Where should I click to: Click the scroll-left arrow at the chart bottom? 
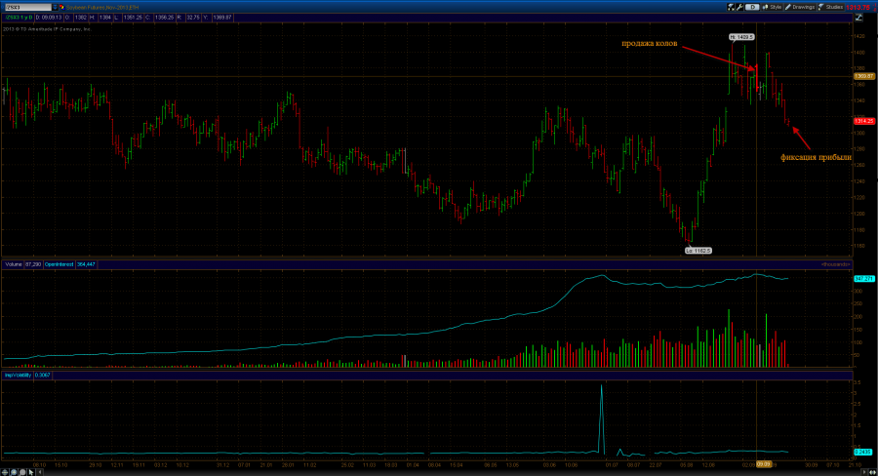(x=40, y=472)
